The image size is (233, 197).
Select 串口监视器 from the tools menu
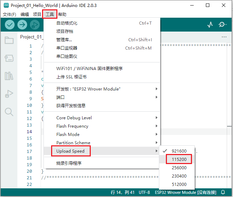(x=67, y=48)
